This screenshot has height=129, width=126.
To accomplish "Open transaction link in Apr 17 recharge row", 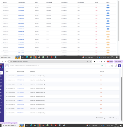I will pos(20,100).
